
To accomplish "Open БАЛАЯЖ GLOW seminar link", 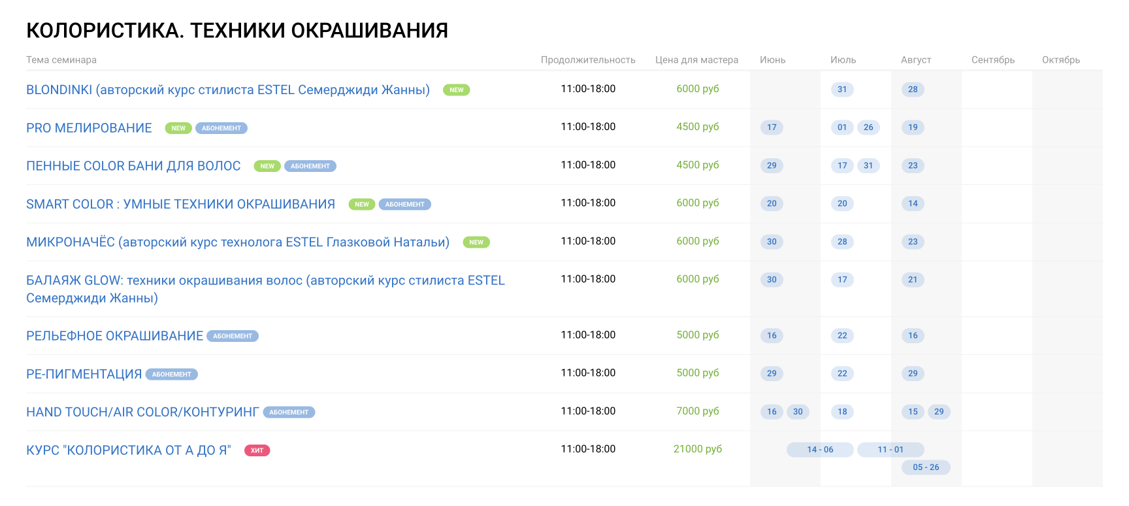I will (265, 289).
